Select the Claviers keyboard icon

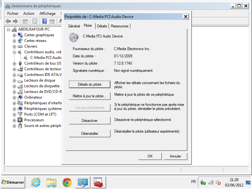pyautogui.click(x=20, y=46)
